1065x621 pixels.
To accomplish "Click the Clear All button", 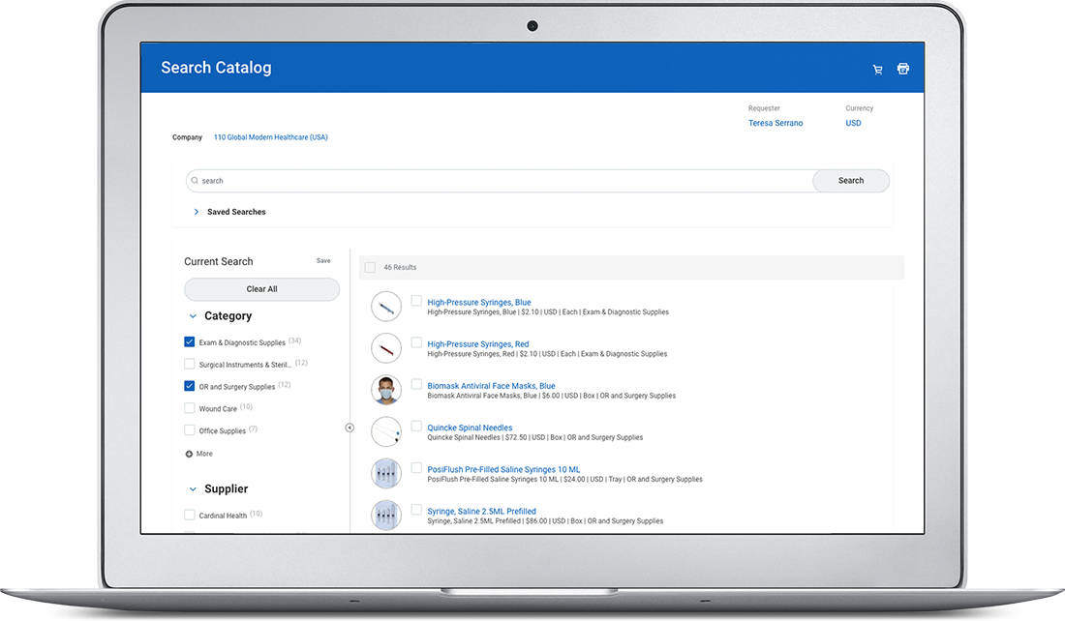I will [x=261, y=289].
